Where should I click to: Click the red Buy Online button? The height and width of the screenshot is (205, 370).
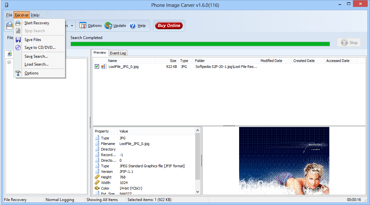(x=169, y=26)
